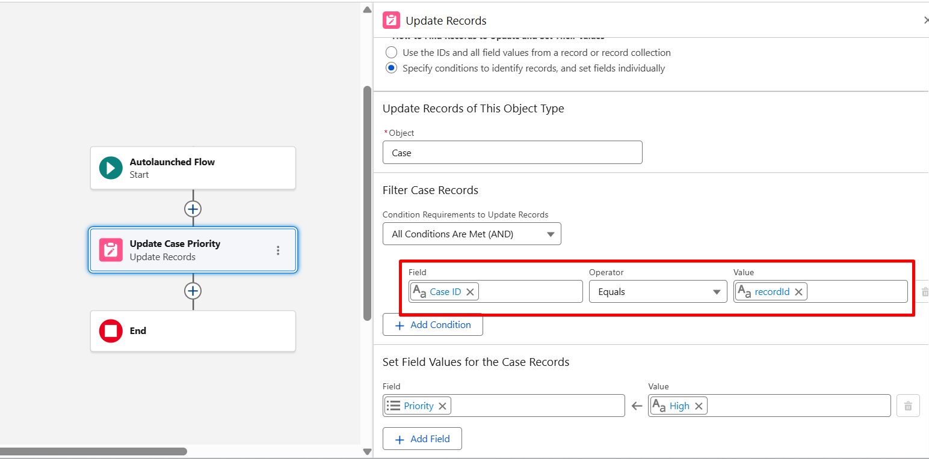This screenshot has width=929, height=459.
Task: Remove the Case ID field pill
Action: [471, 292]
